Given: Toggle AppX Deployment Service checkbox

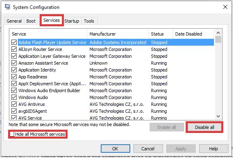Looking at the screenshot, I should click(x=14, y=84).
